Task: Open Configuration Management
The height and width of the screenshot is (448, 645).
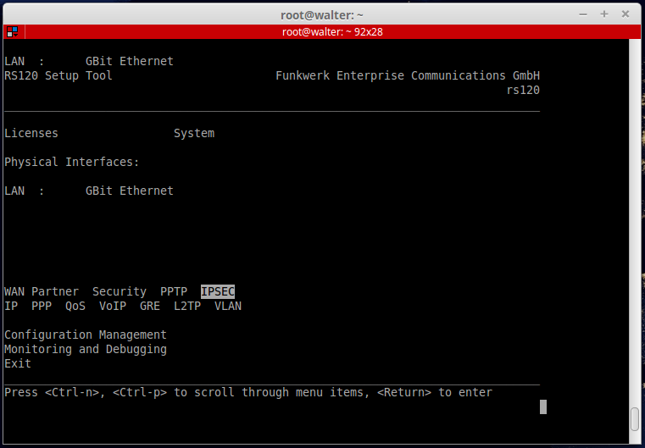Action: pyautogui.click(x=86, y=335)
